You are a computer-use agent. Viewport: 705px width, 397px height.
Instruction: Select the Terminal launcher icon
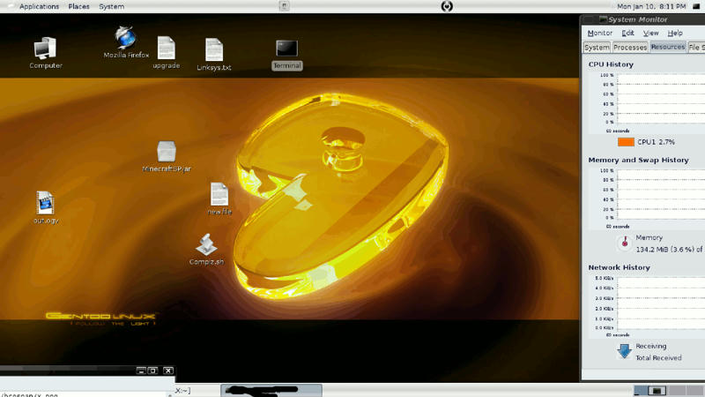pyautogui.click(x=287, y=49)
